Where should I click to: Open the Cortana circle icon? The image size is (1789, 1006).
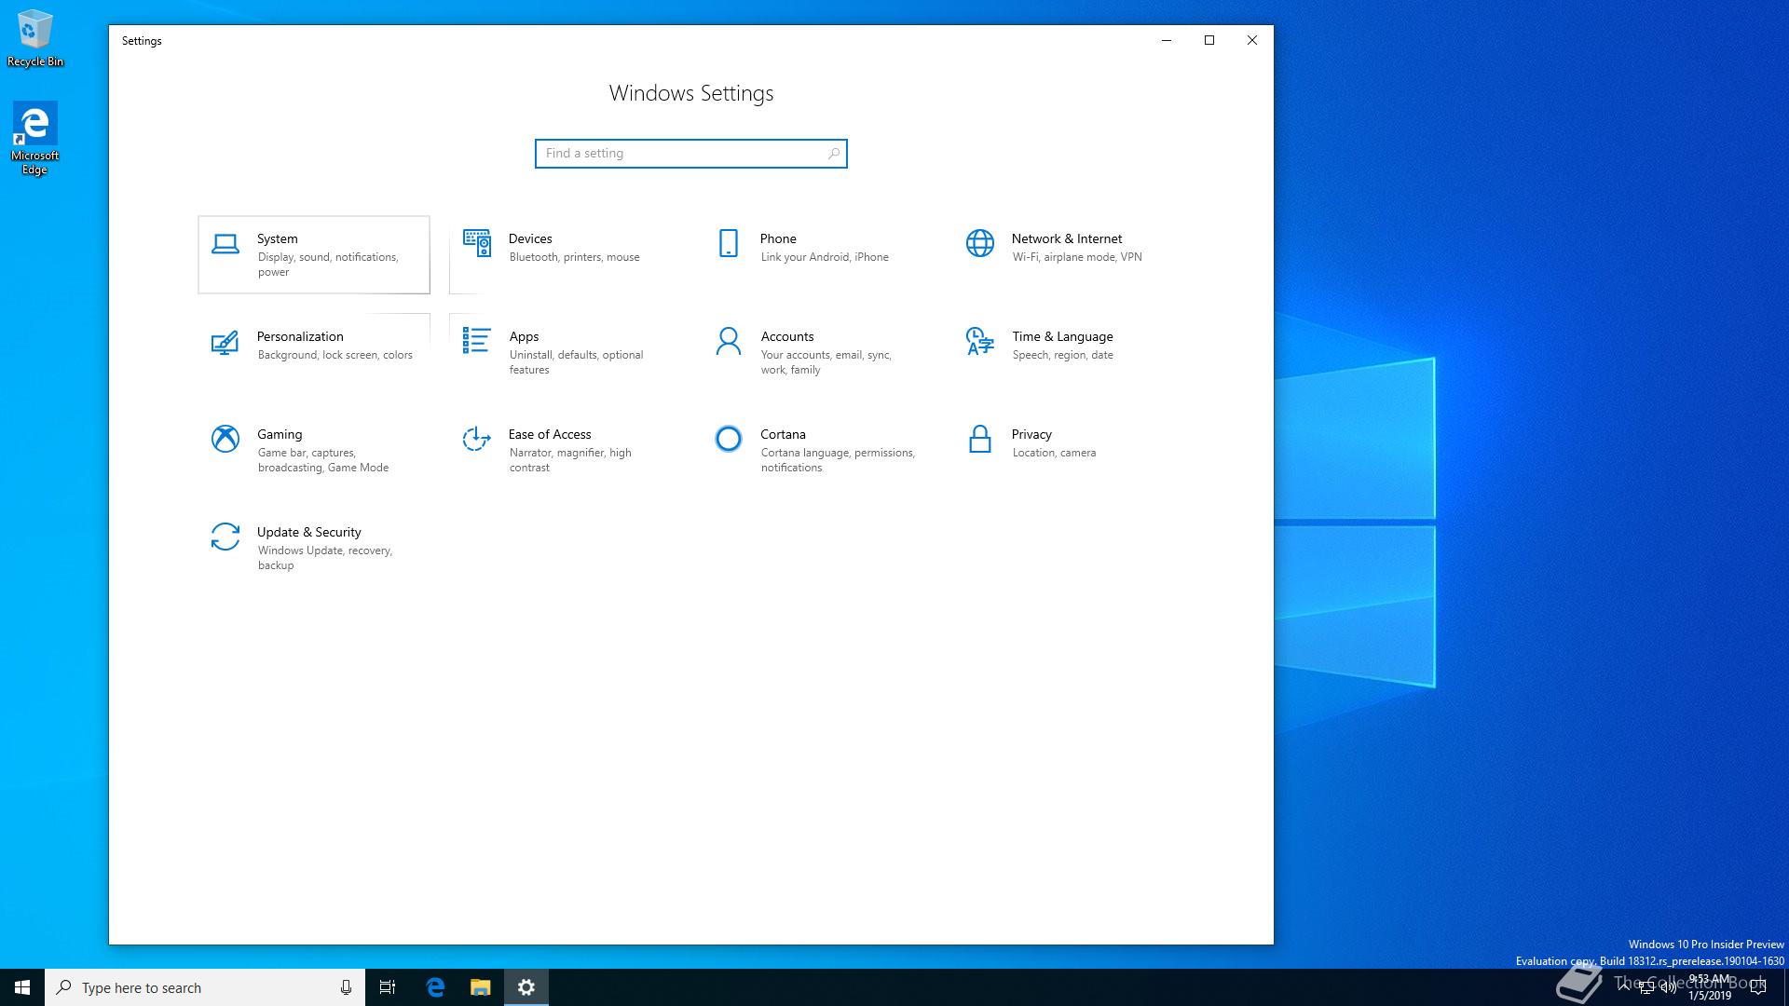point(729,439)
